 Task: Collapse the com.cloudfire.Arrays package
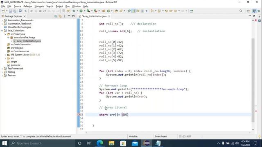[8, 38]
